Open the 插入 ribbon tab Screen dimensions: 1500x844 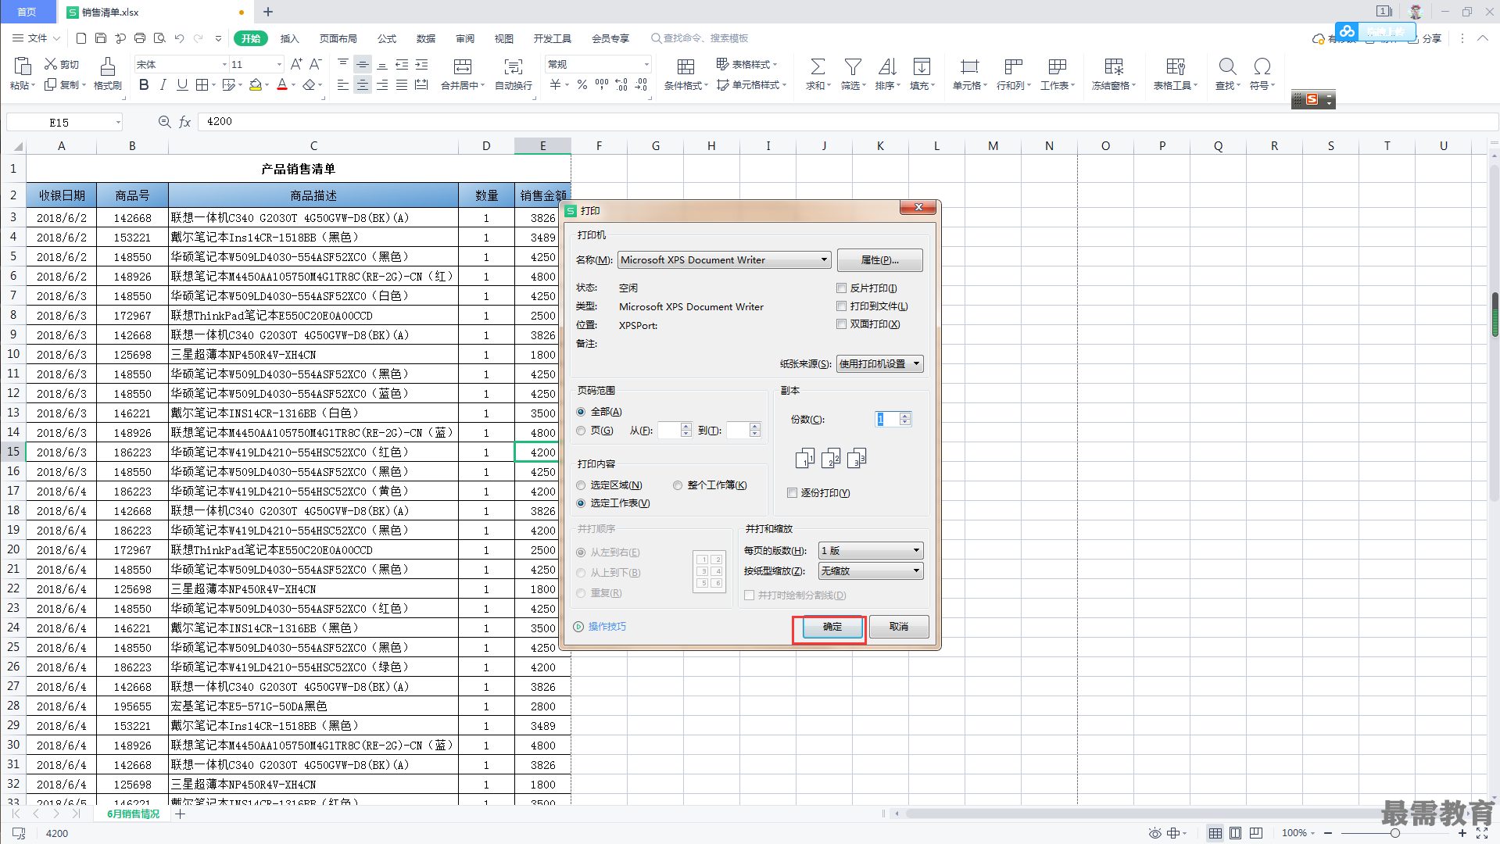point(290,38)
